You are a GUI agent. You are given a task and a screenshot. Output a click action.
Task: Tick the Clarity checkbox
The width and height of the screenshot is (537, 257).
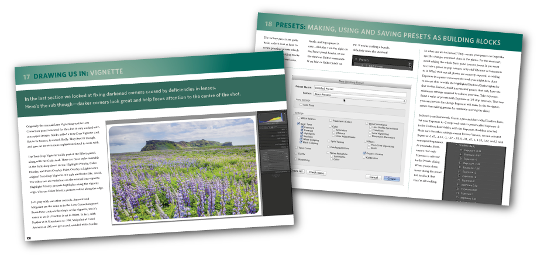click(295, 153)
